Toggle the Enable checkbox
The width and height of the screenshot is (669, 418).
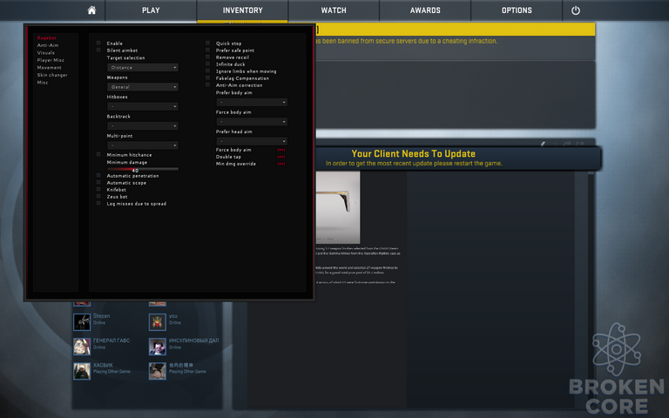point(98,43)
